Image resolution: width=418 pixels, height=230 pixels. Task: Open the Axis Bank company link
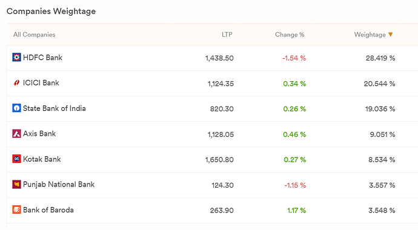click(x=39, y=134)
